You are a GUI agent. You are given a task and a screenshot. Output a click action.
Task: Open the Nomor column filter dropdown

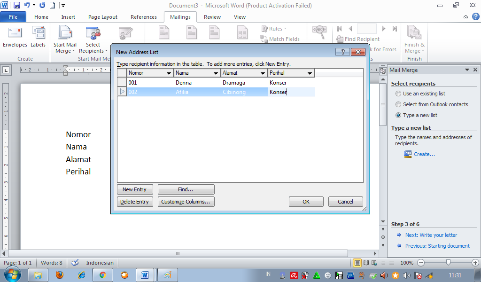[168, 73]
